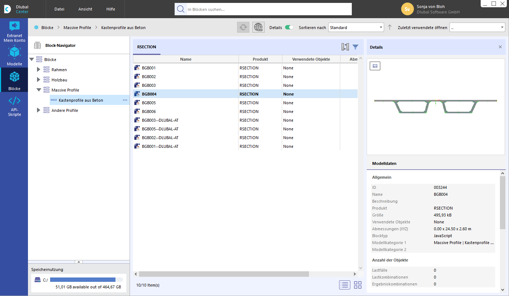Open the Datei menu
The height and width of the screenshot is (296, 509).
(x=60, y=9)
